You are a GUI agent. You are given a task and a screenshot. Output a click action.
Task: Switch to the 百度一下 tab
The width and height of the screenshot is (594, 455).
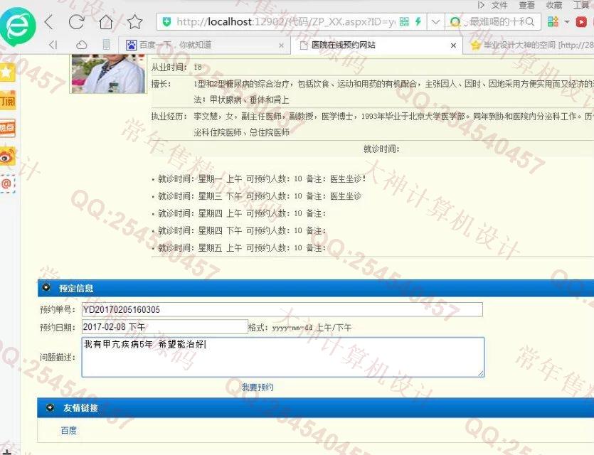click(205, 45)
